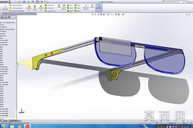Open the dropdown next to Save

tap(26, 2)
